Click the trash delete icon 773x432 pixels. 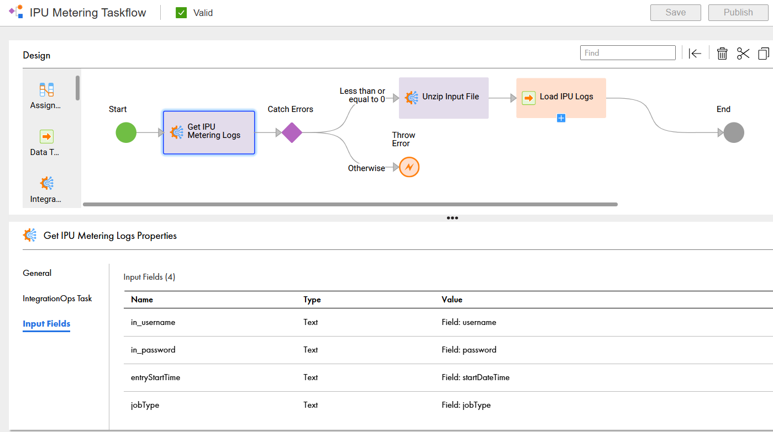click(x=722, y=53)
